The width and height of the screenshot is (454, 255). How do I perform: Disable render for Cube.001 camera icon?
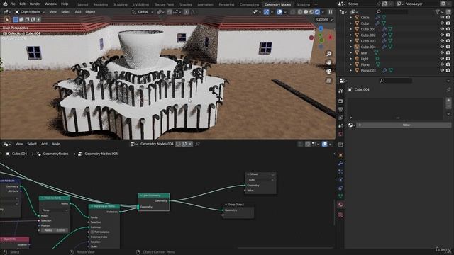448,29
